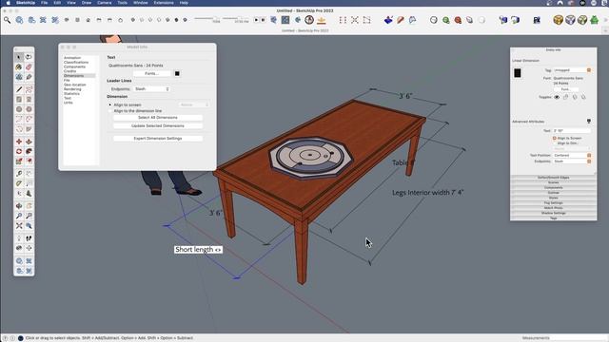609x342 pixels.
Task: Click Expert Dimension Settings button
Action: click(158, 139)
